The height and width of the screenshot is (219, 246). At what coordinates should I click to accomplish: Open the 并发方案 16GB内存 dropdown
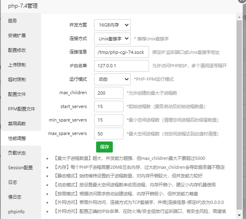pyautogui.click(x=112, y=25)
